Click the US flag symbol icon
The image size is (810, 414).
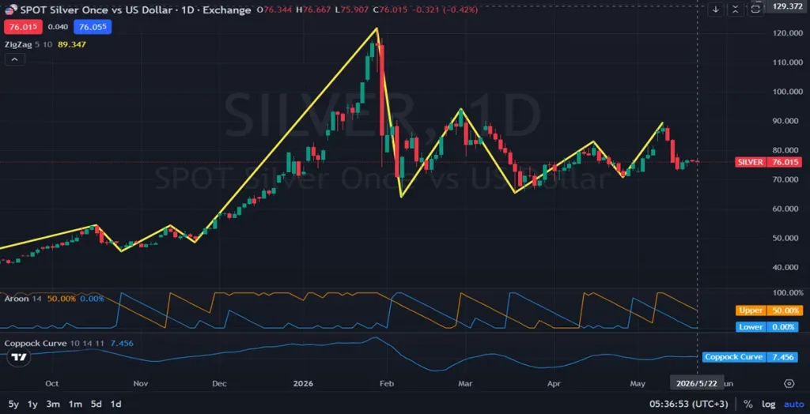click(x=9, y=9)
